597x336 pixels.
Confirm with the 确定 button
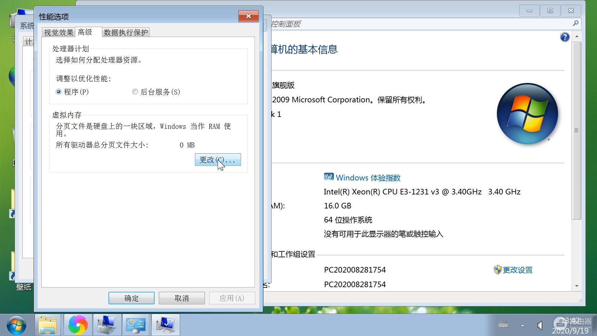pos(131,298)
